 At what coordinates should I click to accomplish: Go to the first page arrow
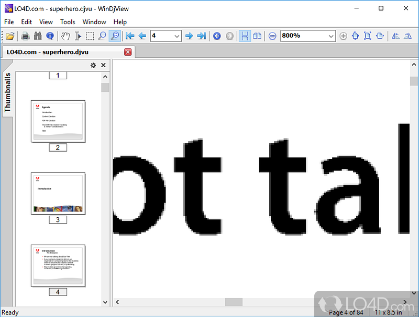point(130,36)
